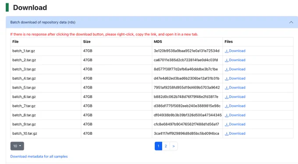Click MD5 hash starting with 3ca4117e
Image resolution: width=298 pixels, height=164 pixels.
186,133
